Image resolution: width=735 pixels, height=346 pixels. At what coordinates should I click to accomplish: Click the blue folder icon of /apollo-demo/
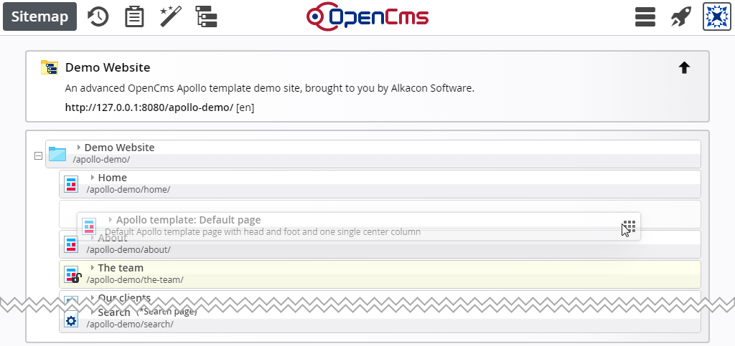(x=57, y=154)
